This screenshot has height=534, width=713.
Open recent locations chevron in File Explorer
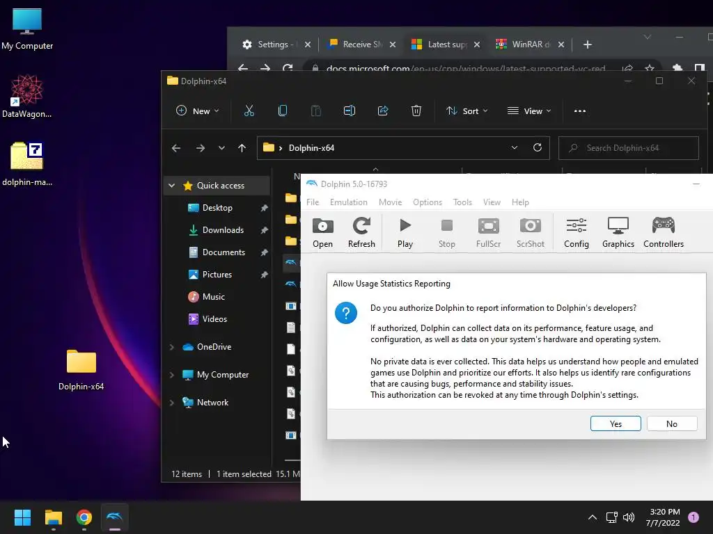pos(221,148)
